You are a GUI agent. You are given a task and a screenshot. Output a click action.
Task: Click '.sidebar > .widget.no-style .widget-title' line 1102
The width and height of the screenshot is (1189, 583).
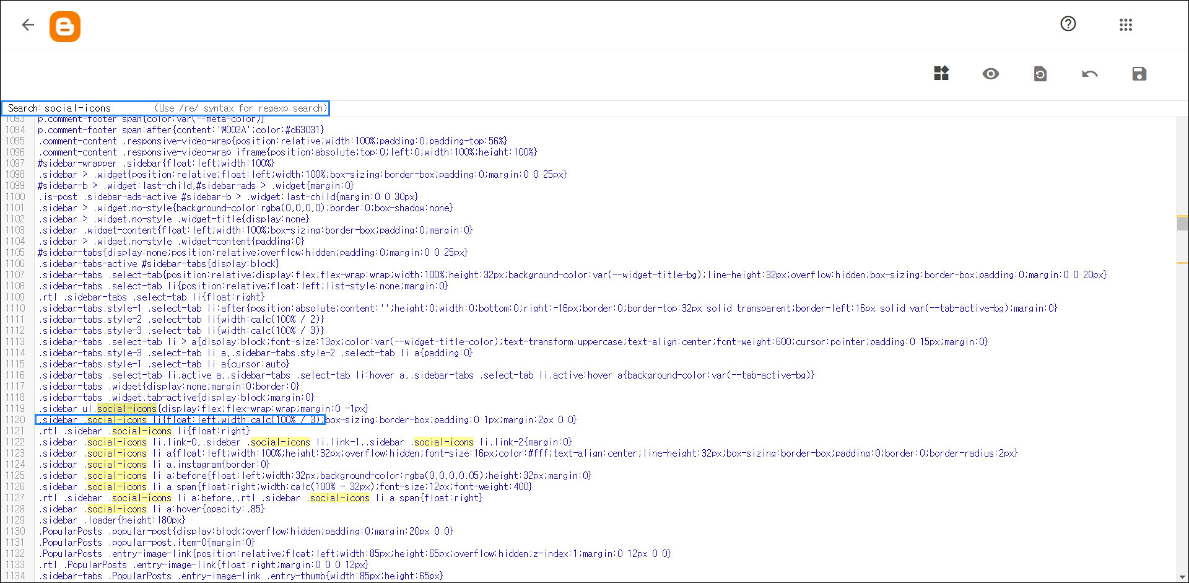coord(173,219)
